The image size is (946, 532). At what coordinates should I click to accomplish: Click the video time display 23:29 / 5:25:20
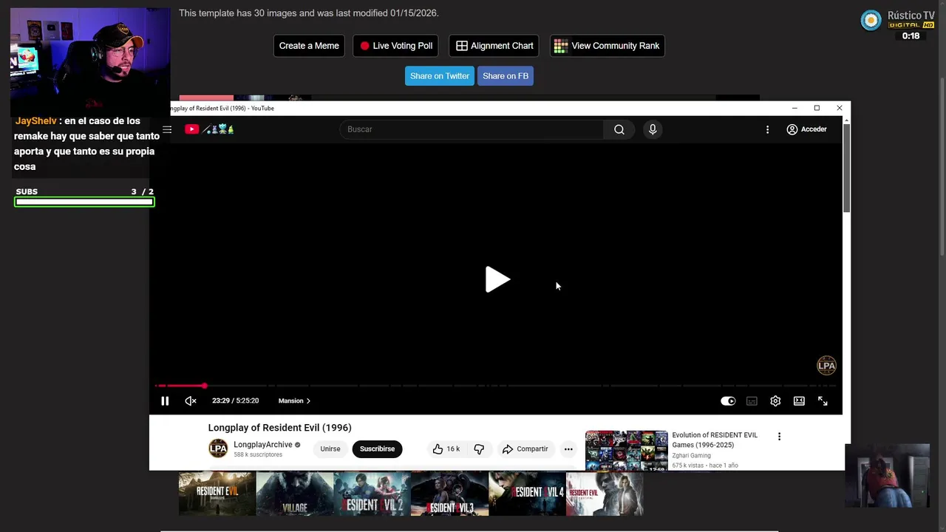tap(235, 400)
